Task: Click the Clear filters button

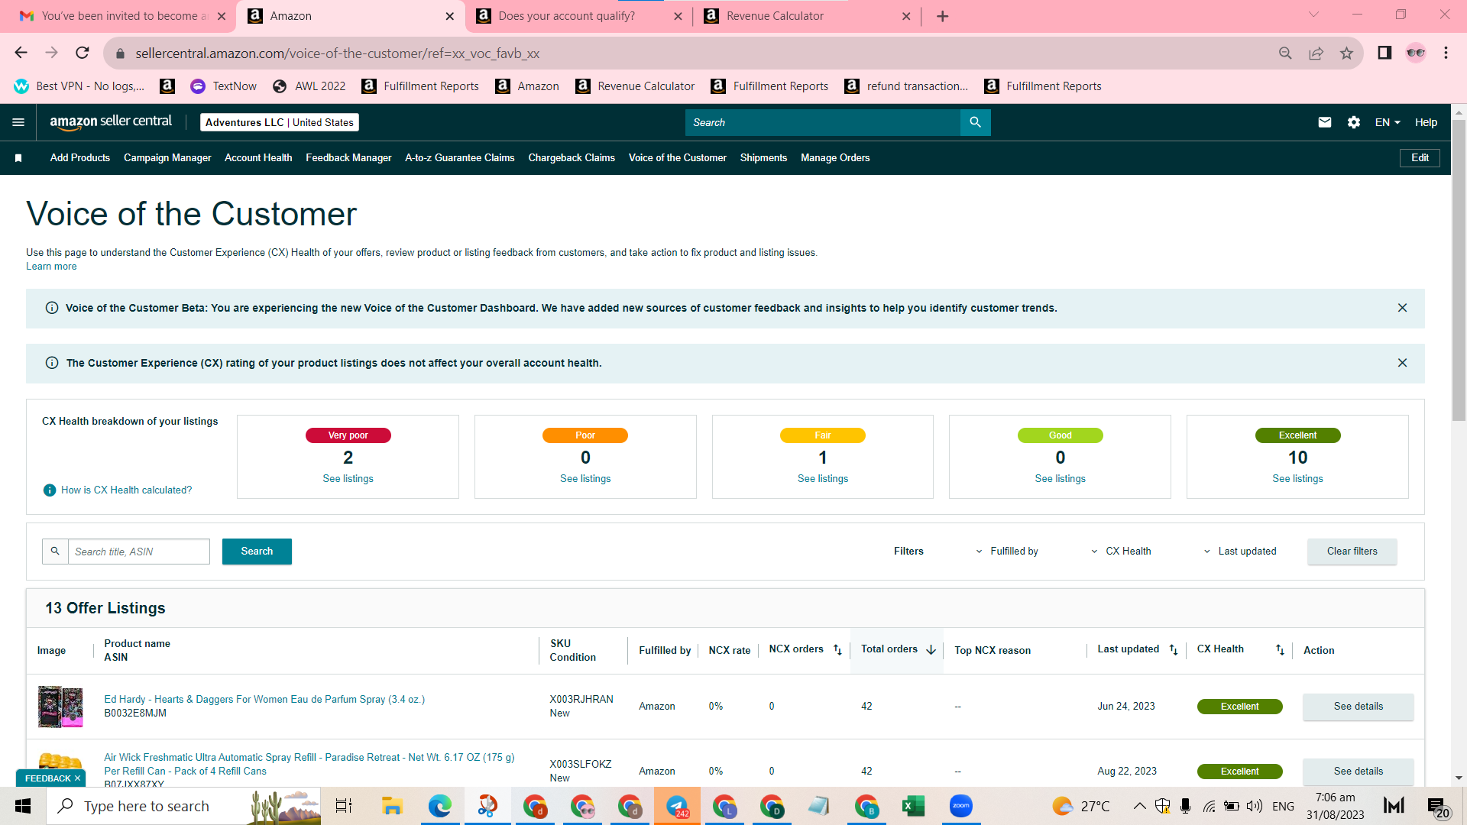Action: (x=1352, y=552)
